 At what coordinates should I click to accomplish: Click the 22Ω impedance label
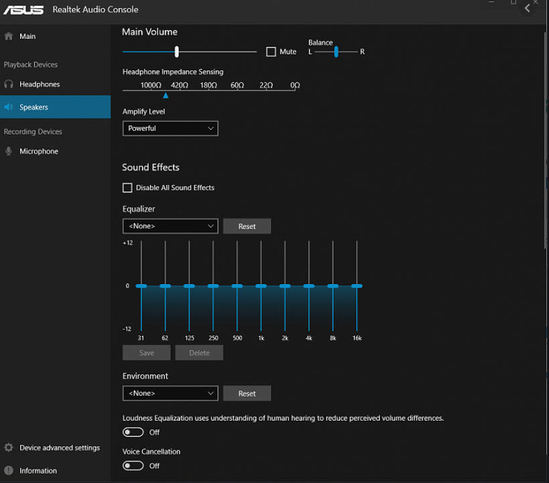tap(266, 85)
